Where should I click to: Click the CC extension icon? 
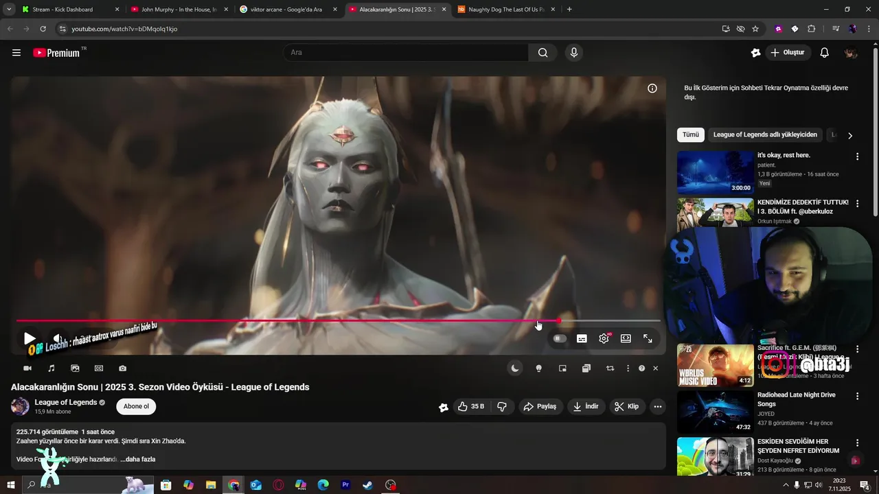(x=99, y=368)
